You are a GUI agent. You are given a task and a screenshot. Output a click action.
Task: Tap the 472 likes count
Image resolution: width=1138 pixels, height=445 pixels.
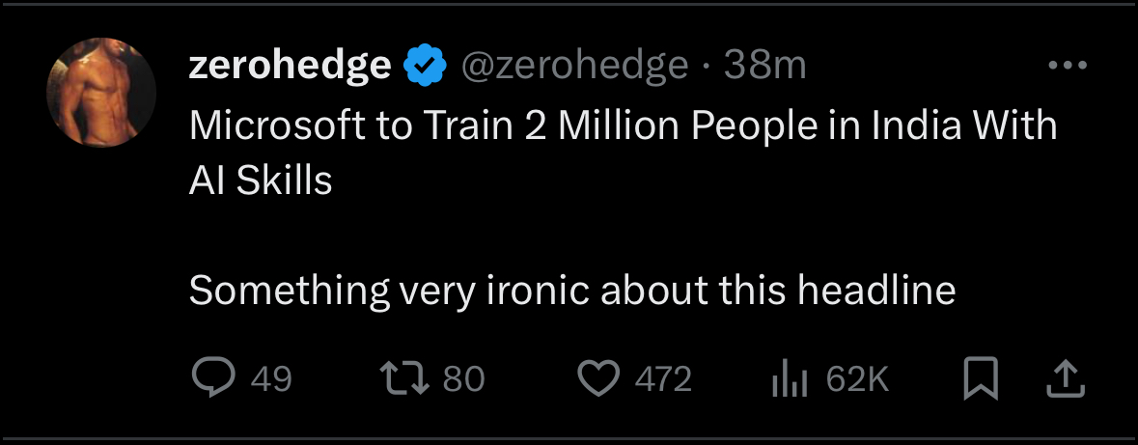[663, 379]
